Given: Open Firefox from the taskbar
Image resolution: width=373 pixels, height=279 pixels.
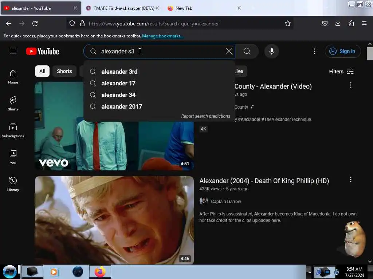Looking at the screenshot, I should pyautogui.click(x=100, y=272).
